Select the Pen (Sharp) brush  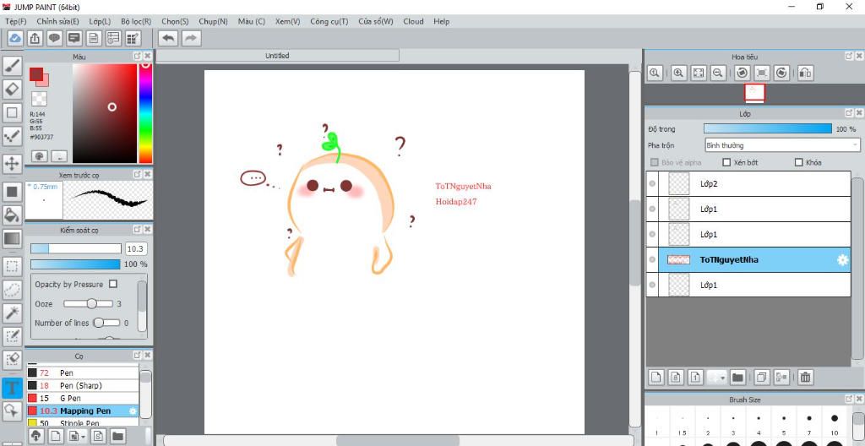point(83,385)
